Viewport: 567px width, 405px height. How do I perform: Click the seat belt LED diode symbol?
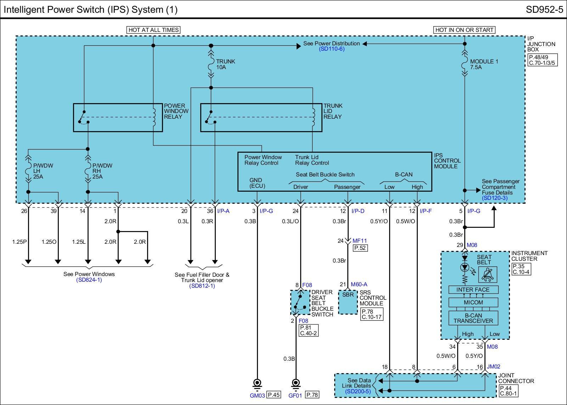[465, 267]
